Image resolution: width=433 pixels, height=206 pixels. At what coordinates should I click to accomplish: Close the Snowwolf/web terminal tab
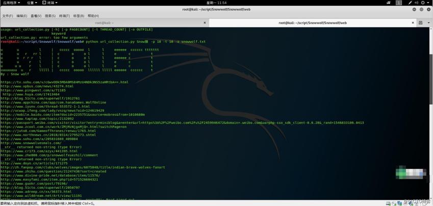click(x=413, y=23)
